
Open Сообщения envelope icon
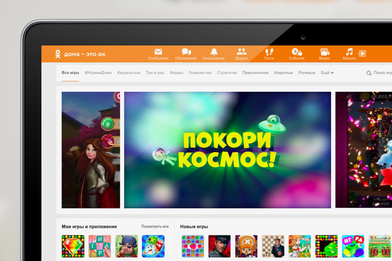tap(158, 52)
